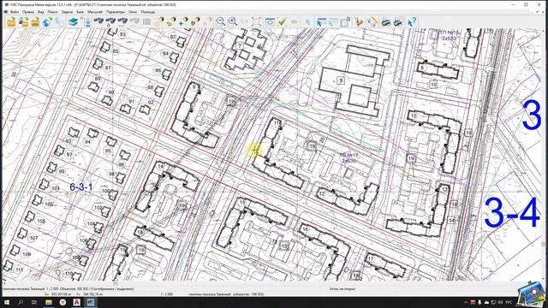Open the Файл menu
The height and width of the screenshot is (308, 548).
[x=15, y=12]
